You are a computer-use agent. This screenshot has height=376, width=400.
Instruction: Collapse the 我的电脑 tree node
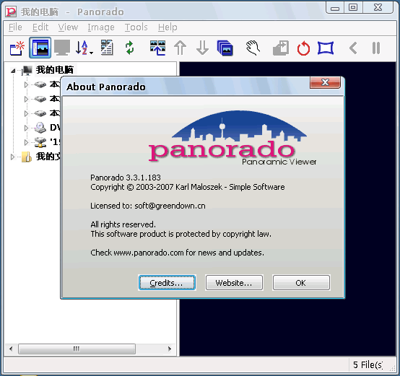pos(13,71)
